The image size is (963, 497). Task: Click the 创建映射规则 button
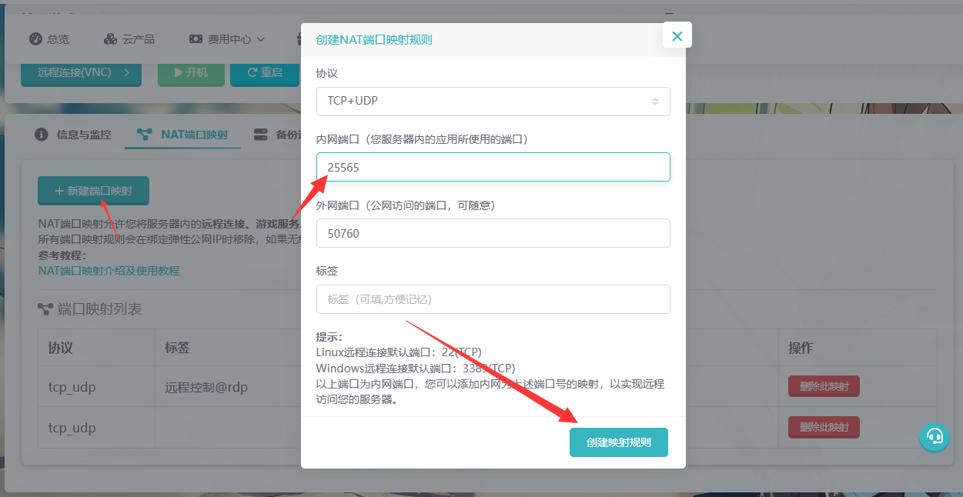coord(618,442)
